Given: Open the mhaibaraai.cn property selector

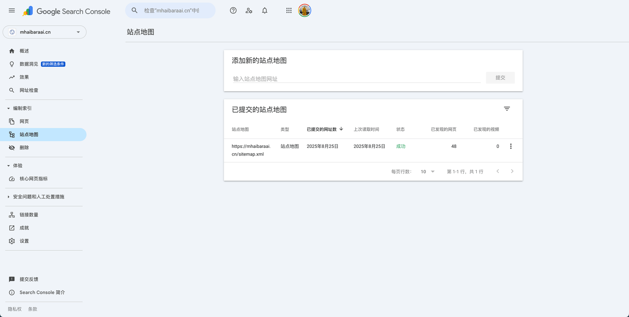Looking at the screenshot, I should [45, 32].
